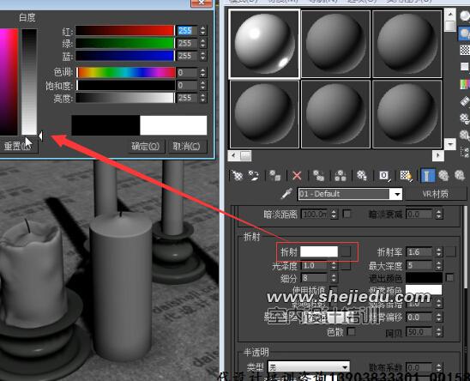Click Sample Type sphere icon in side toolbar

464,15
